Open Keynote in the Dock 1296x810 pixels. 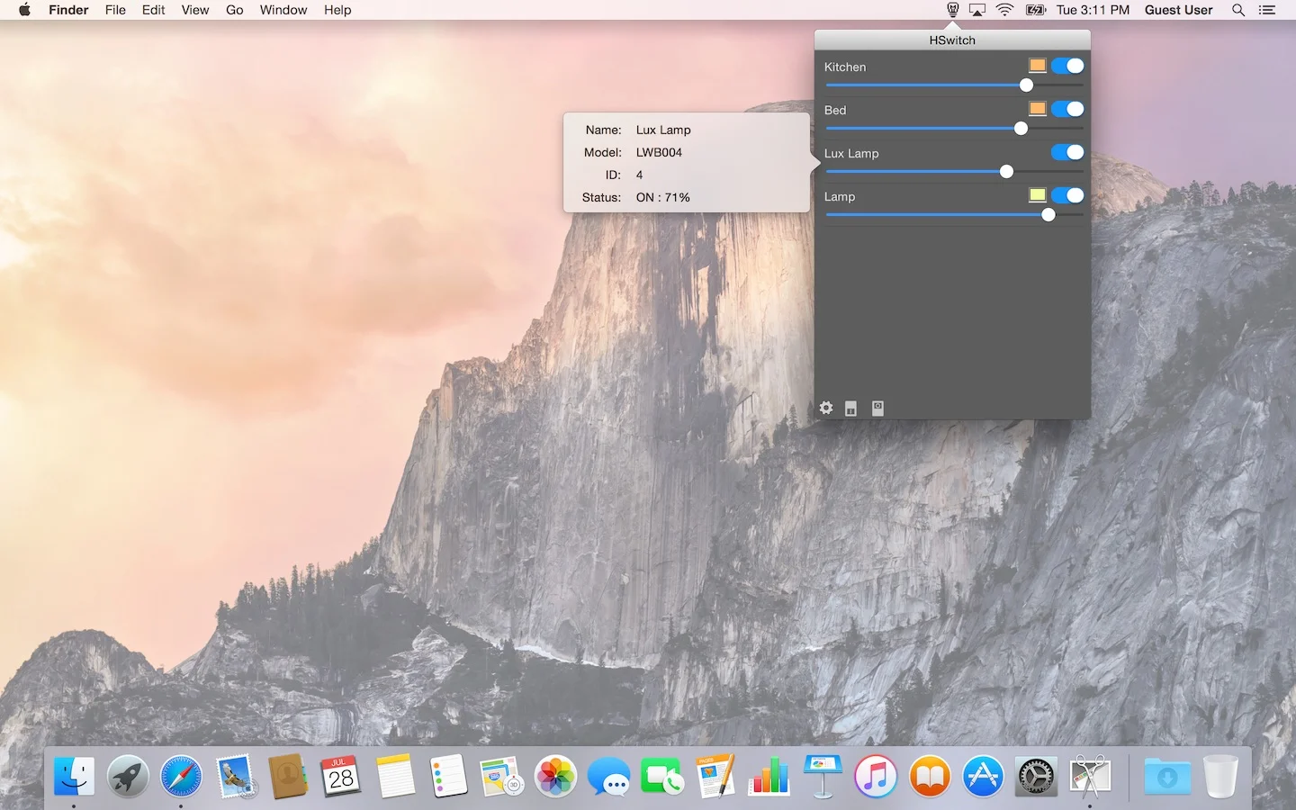[x=823, y=776]
